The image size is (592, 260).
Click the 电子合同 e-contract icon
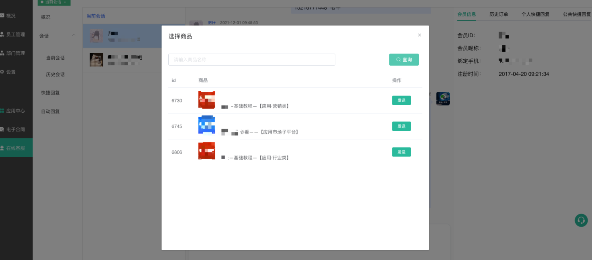[x=2, y=130]
